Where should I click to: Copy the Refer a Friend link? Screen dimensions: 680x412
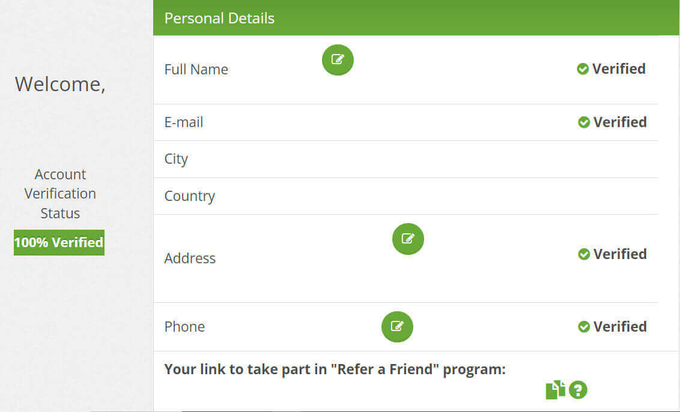tap(555, 390)
